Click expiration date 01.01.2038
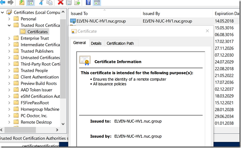 tap(224, 123)
